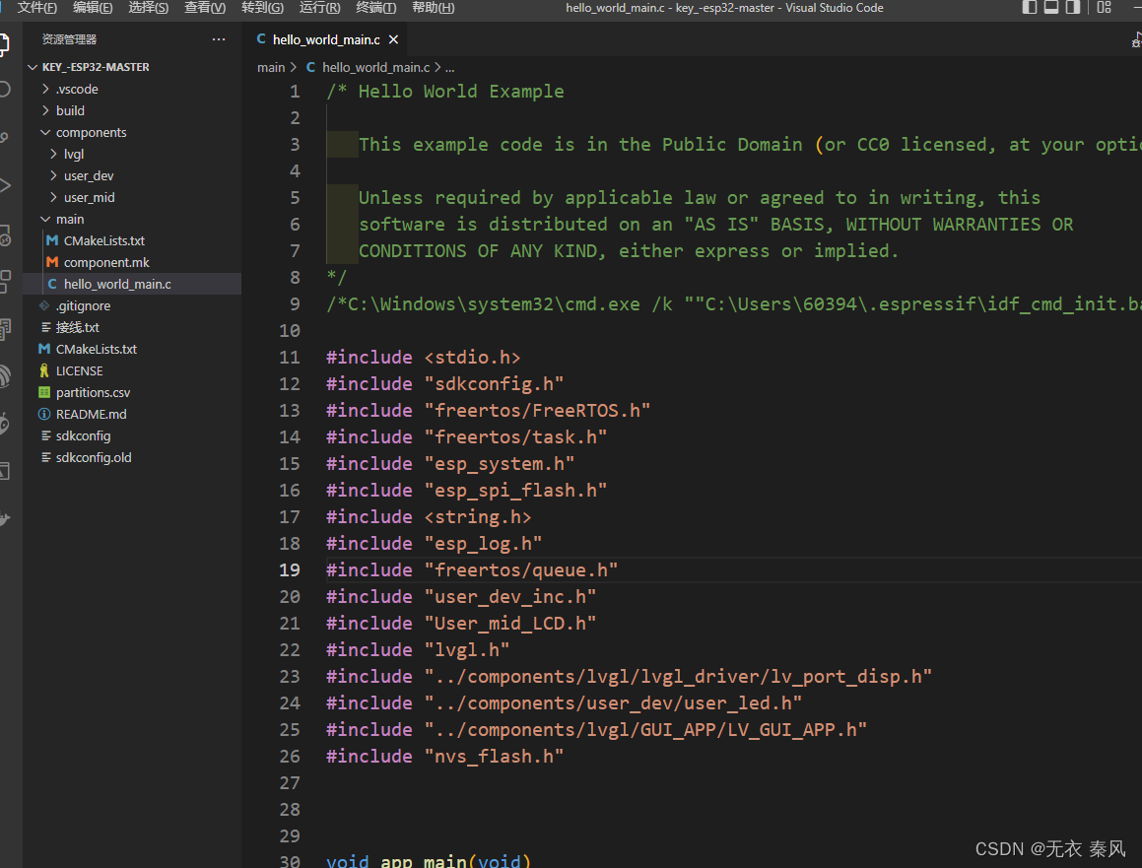Select hello_world_main.c in explorer tree

coord(132,284)
